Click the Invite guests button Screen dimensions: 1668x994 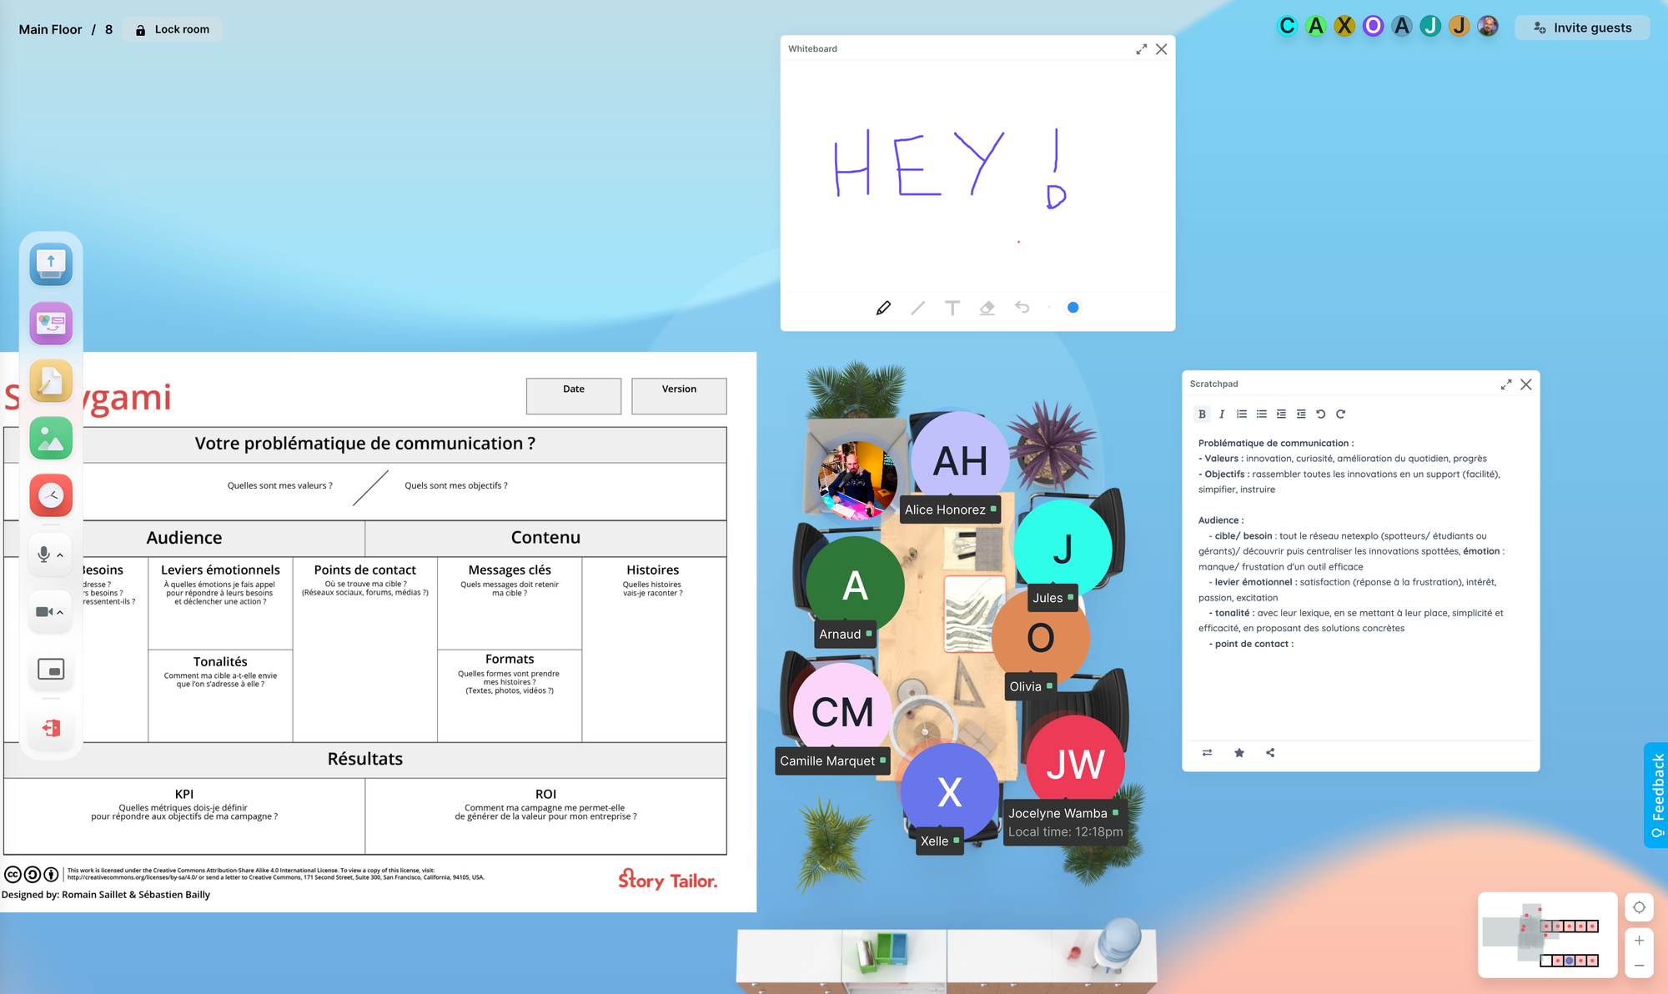[1582, 28]
